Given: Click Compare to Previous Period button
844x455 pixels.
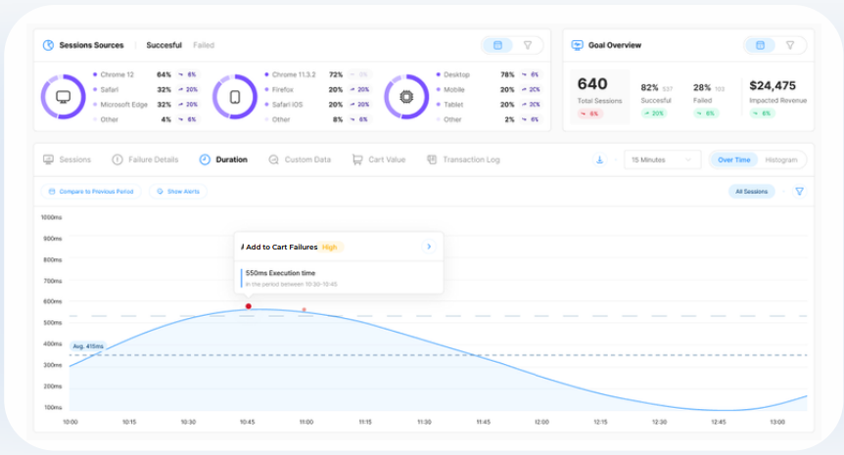Looking at the screenshot, I should coord(91,192).
